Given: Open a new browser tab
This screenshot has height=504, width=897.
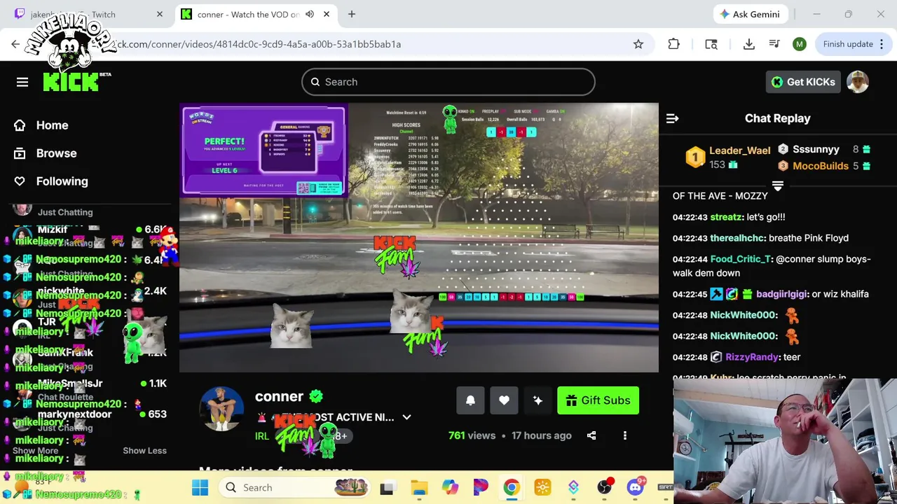Looking at the screenshot, I should coord(352,14).
